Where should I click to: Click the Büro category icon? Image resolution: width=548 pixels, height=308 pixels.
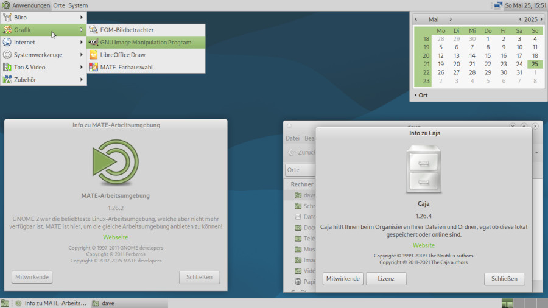click(7, 18)
